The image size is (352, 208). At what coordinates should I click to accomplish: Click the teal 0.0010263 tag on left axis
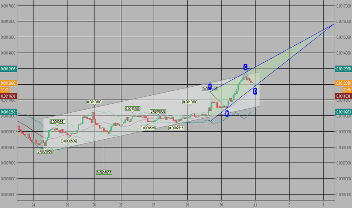(x=9, y=112)
